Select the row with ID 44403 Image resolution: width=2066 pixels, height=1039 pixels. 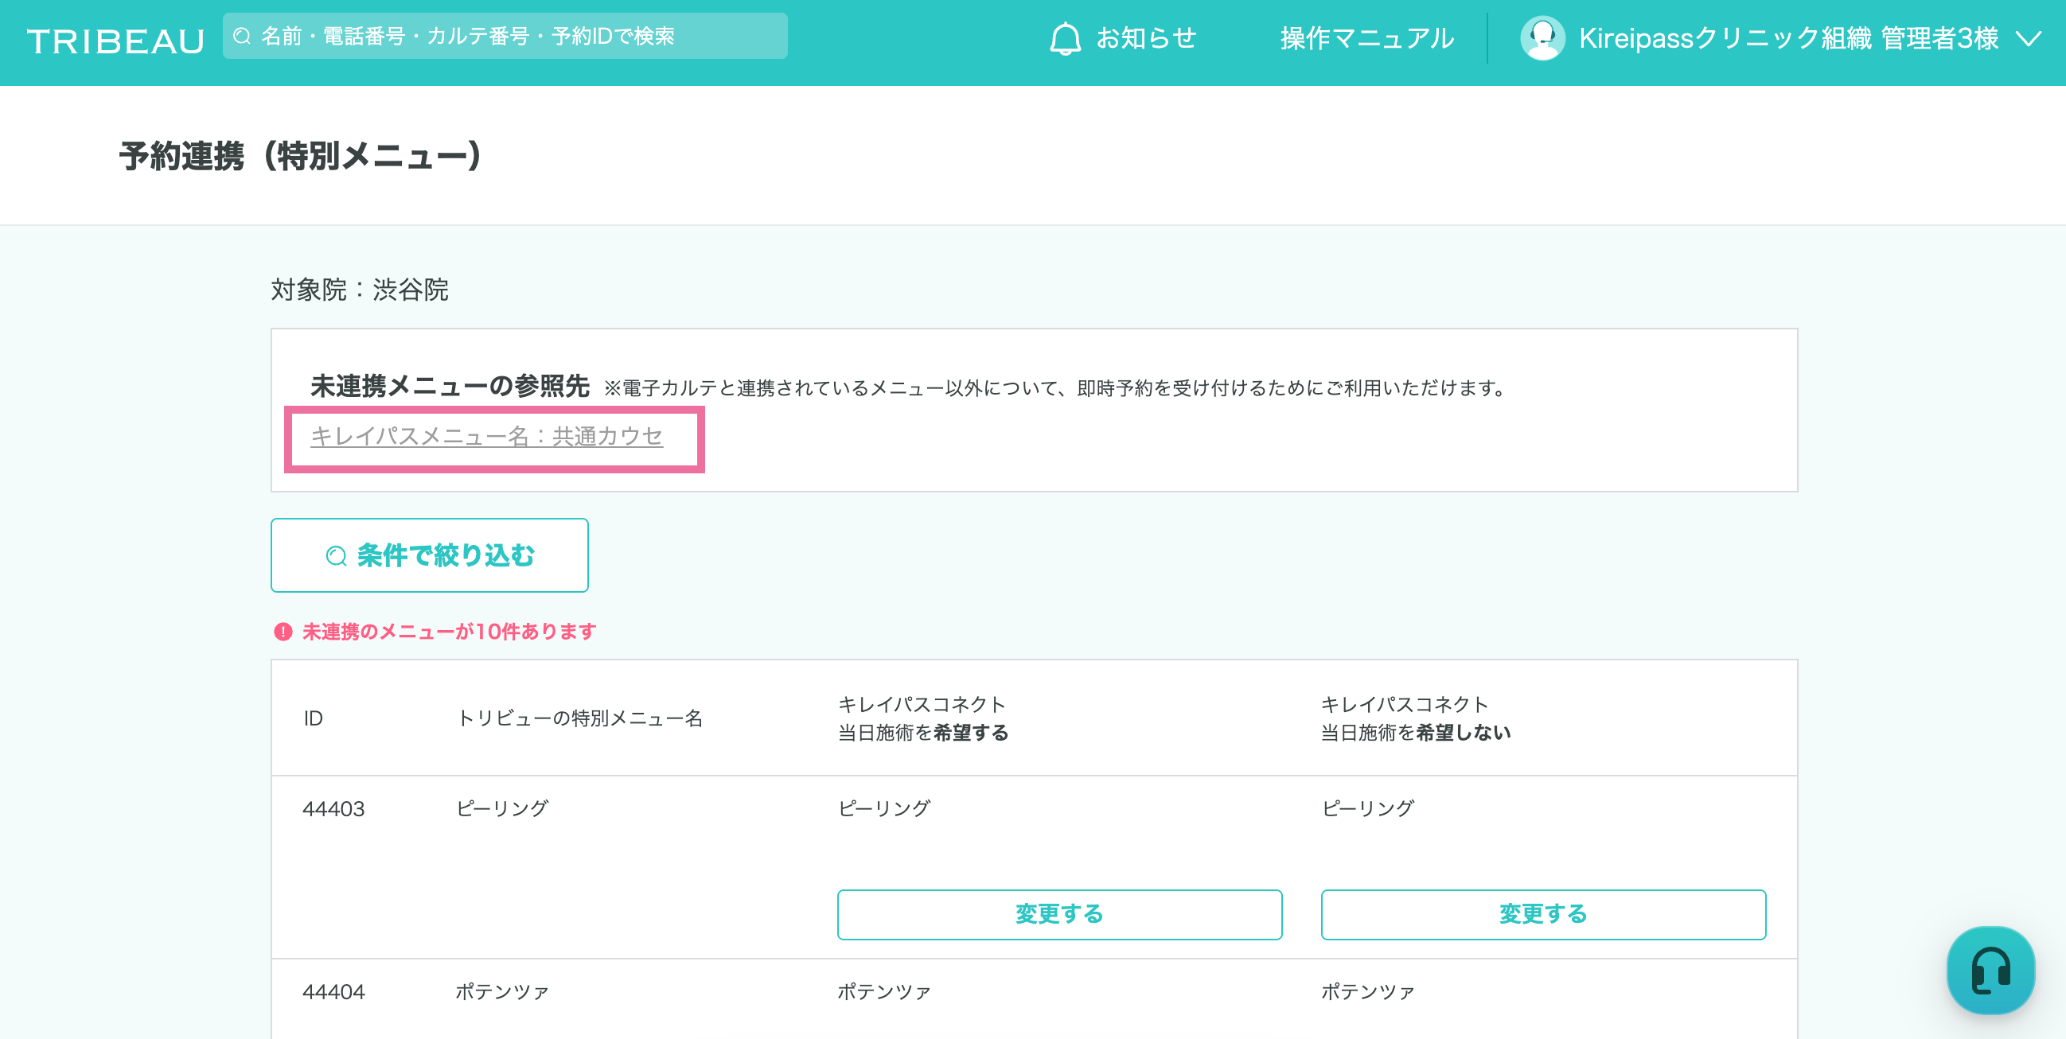1034,866
